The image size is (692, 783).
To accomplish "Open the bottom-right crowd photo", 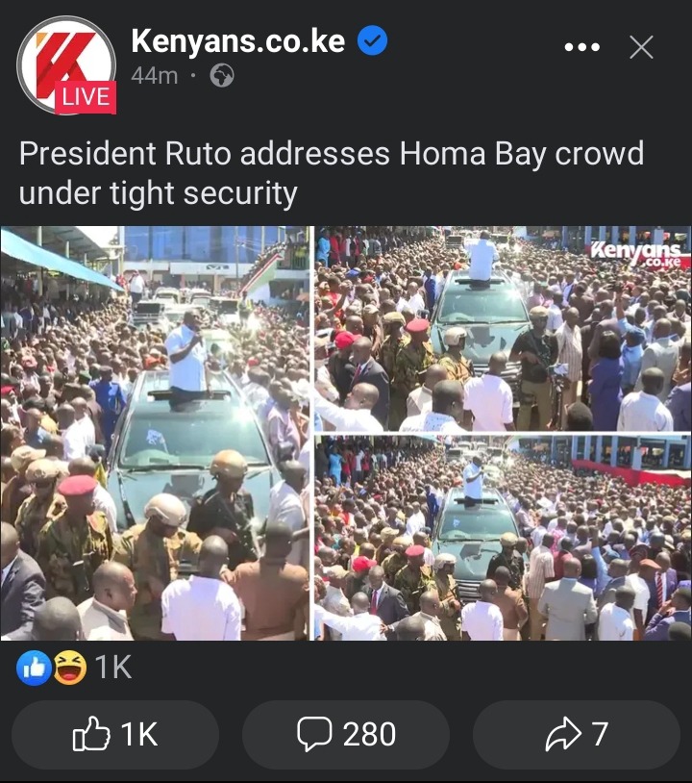I will coord(503,538).
